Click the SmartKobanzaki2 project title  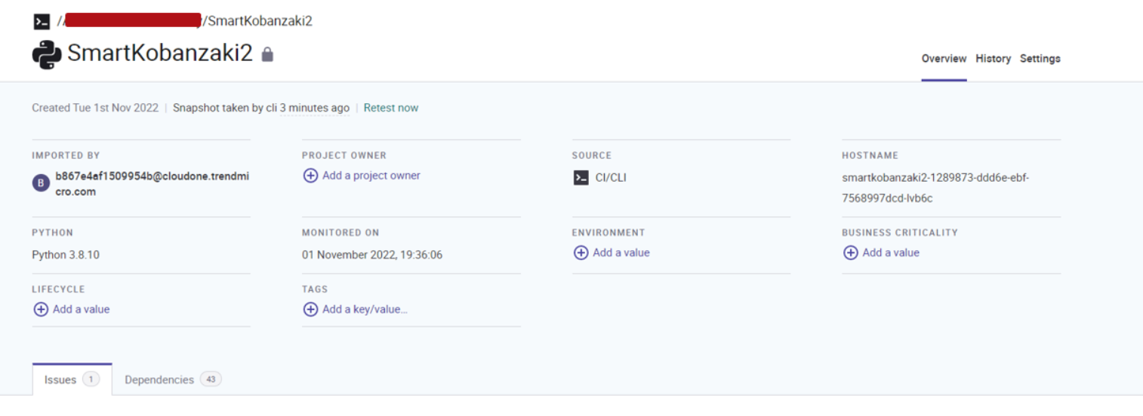click(x=160, y=54)
